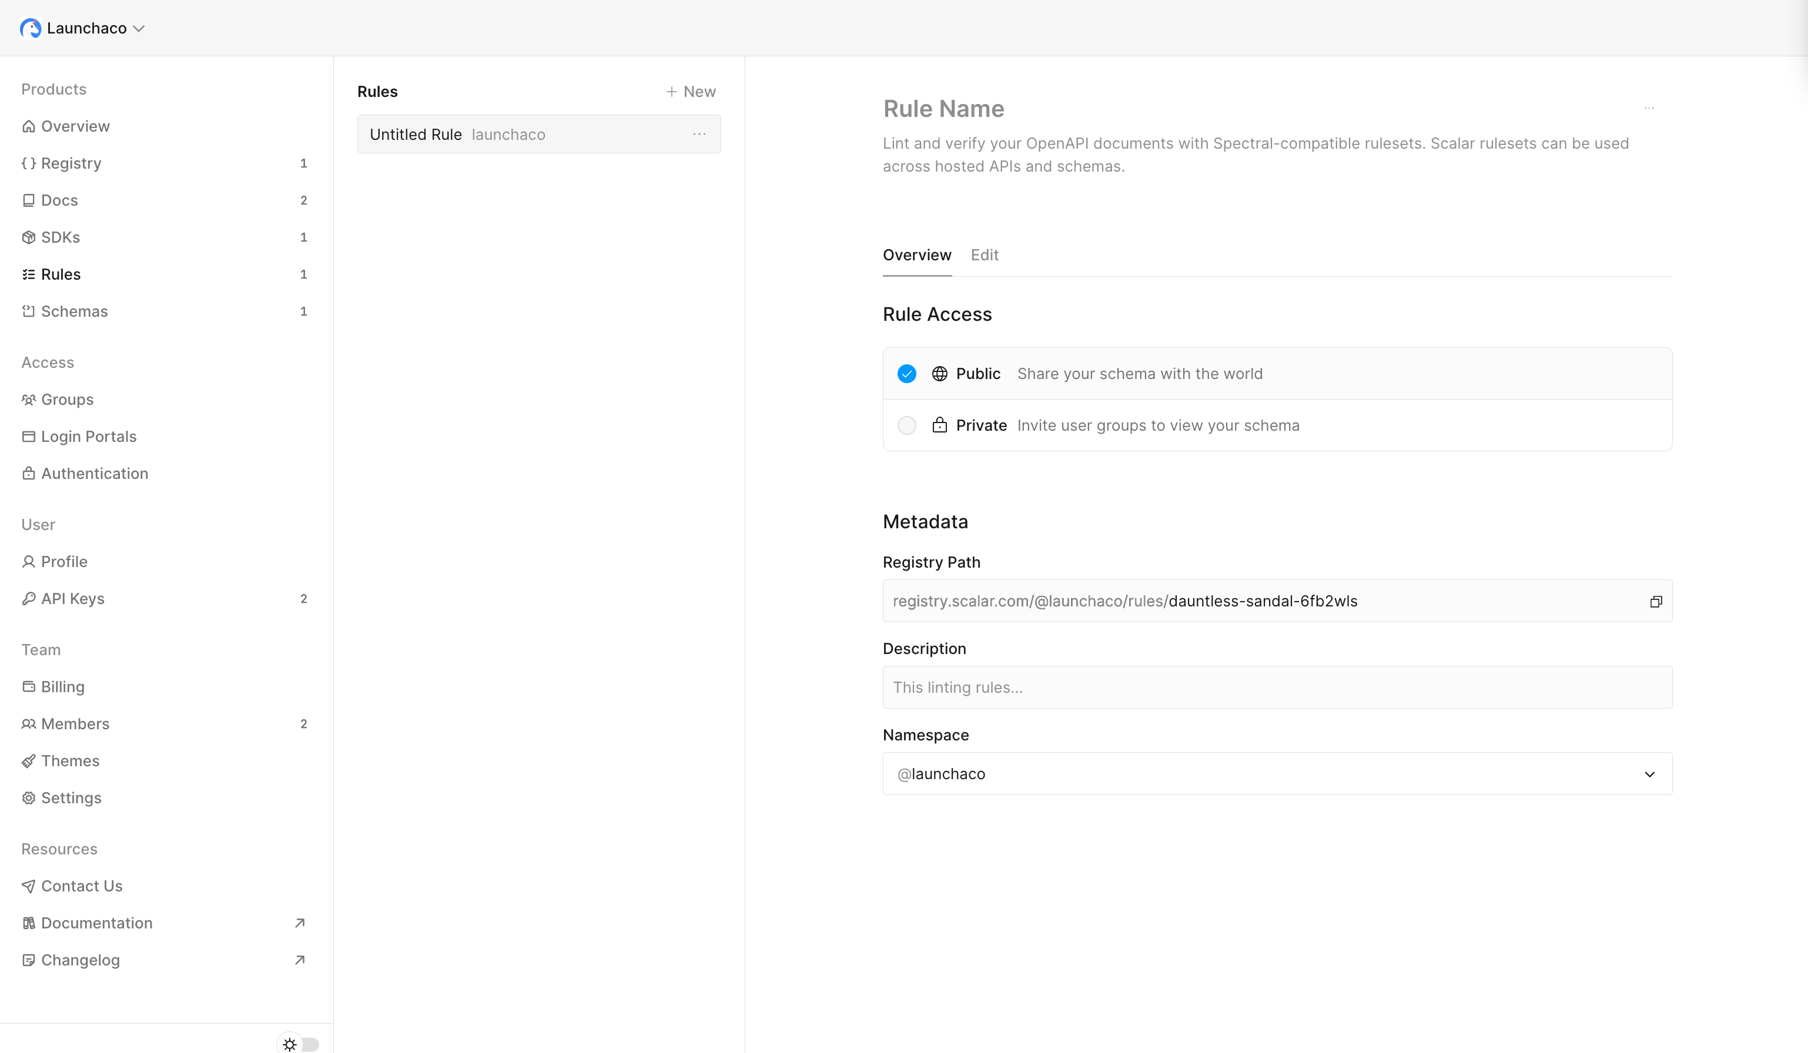The image size is (1808, 1053).
Task: Open the ellipsis menu beside Untitled Rule
Action: point(699,134)
